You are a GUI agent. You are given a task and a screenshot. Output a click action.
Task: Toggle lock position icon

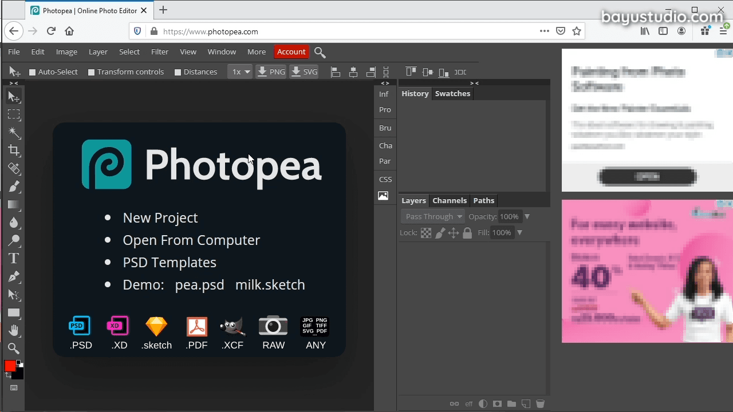pyautogui.click(x=454, y=233)
